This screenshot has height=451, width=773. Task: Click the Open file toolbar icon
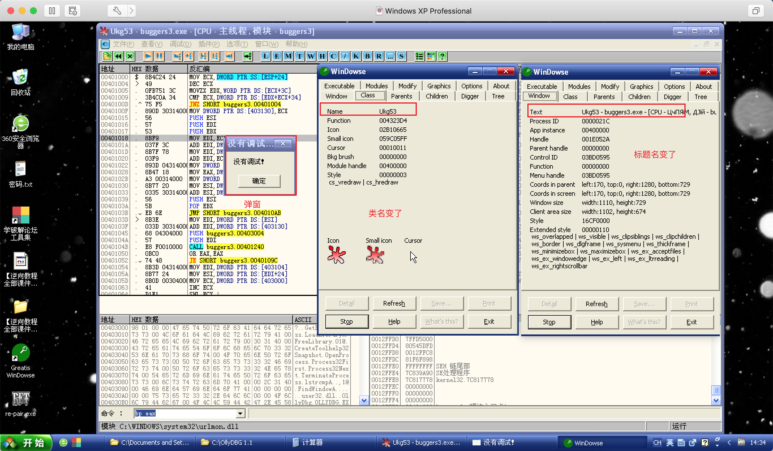107,56
